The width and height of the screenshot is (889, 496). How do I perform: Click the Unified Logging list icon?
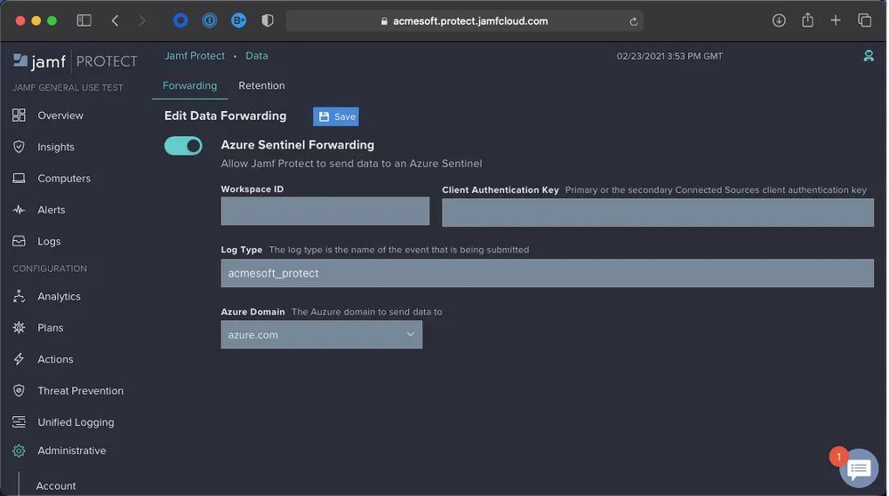click(19, 421)
